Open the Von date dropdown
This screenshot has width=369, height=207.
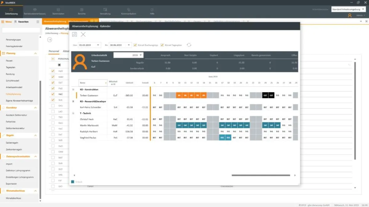98,45
